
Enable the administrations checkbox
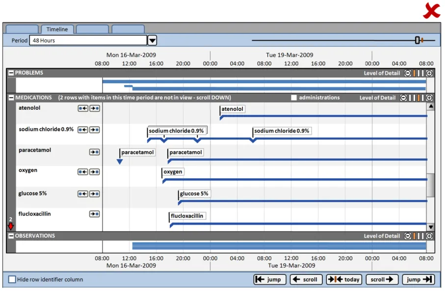(x=294, y=98)
